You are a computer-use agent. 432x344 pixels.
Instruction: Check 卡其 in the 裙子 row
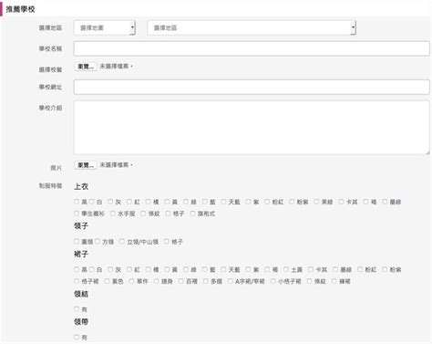[x=311, y=269]
